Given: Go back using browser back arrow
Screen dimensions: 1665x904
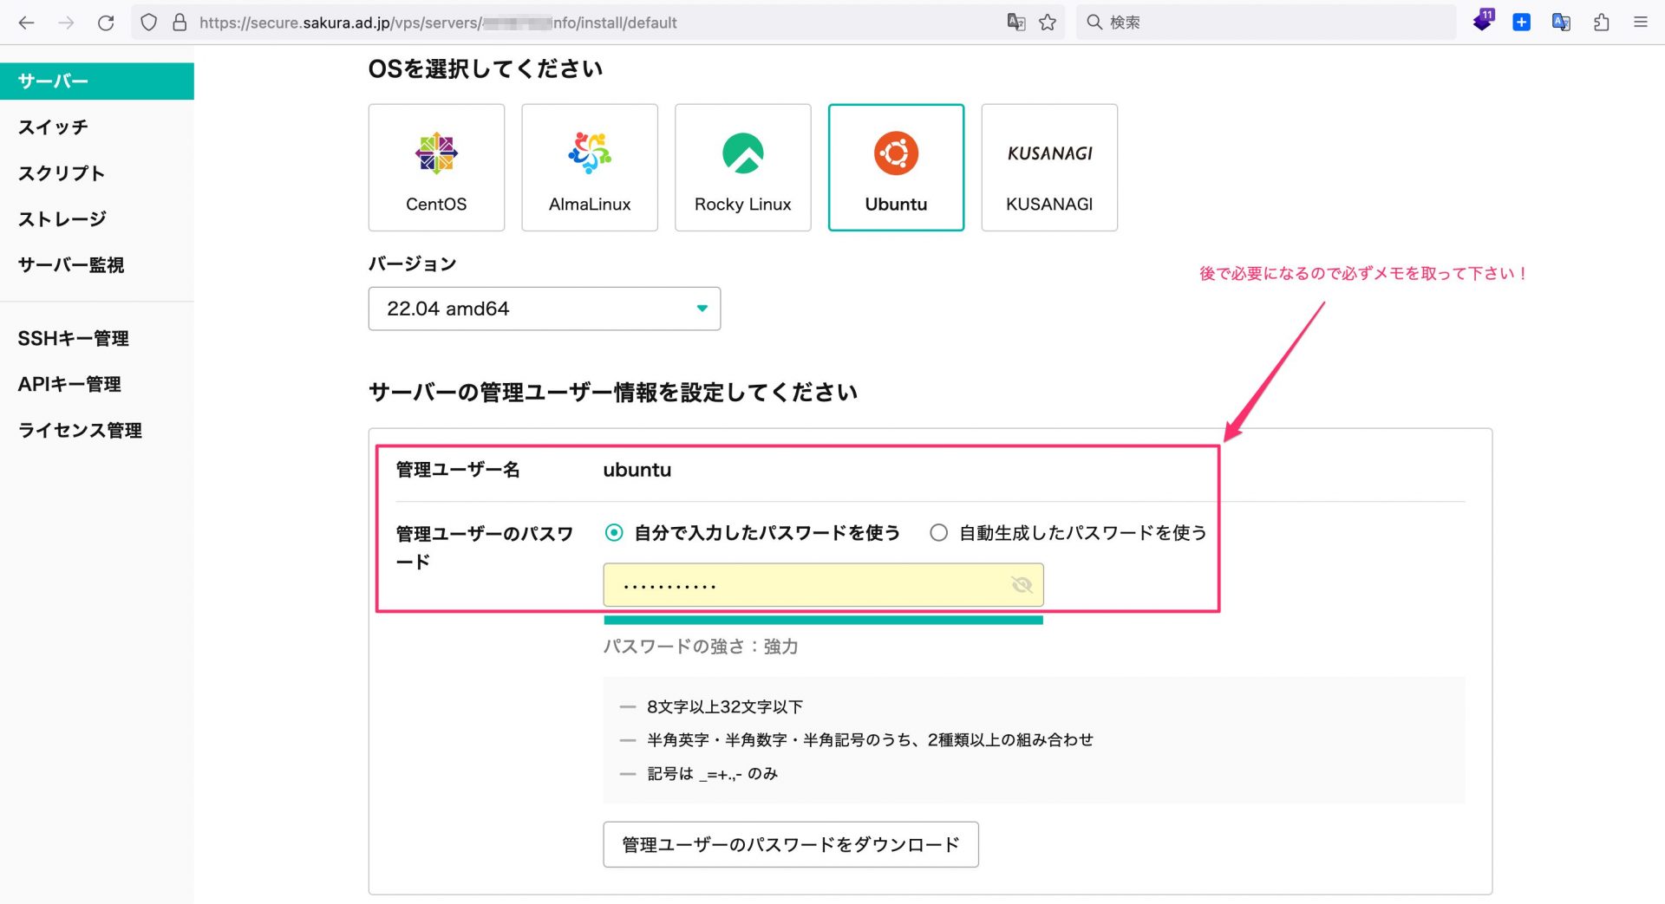Looking at the screenshot, I should [27, 23].
